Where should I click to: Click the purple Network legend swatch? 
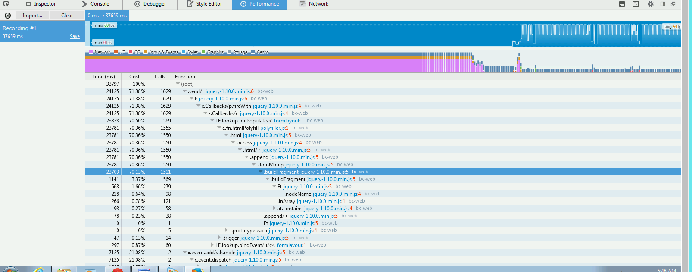[91, 52]
